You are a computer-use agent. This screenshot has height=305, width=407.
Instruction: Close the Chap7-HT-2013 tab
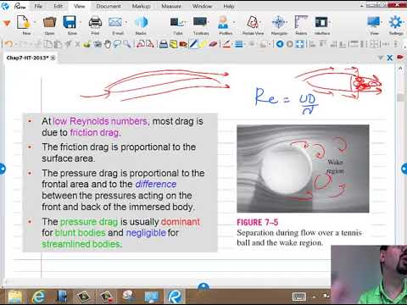53,58
